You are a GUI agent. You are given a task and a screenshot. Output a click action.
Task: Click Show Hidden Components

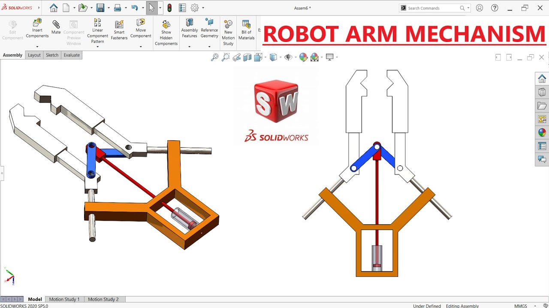[166, 33]
